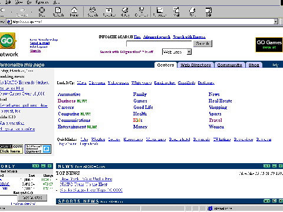Viewport: 283px width, 212px height.
Task: Open the Go menu
Action: click(29, 2)
